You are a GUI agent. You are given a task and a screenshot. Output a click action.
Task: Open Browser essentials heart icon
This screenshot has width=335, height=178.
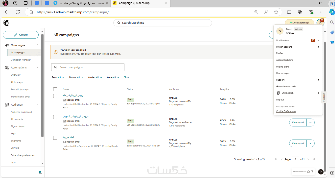pyautogui.click(x=311, y=12)
